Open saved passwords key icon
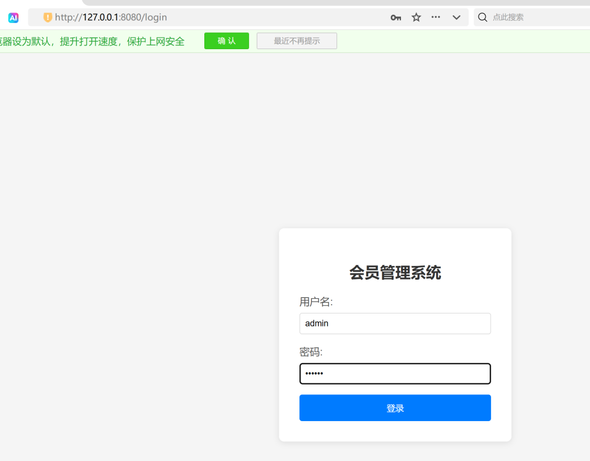Viewport: 590px width, 461px height. click(x=396, y=17)
